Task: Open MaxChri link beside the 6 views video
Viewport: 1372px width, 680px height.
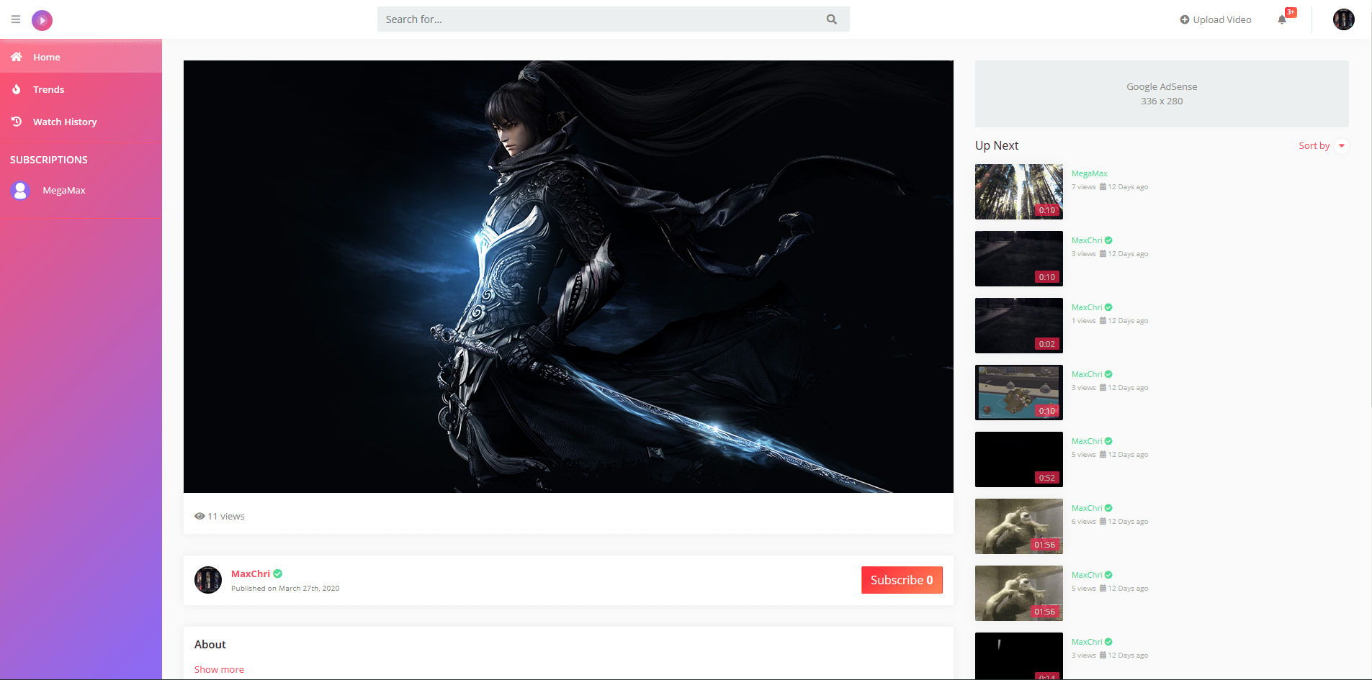Action: (1087, 508)
